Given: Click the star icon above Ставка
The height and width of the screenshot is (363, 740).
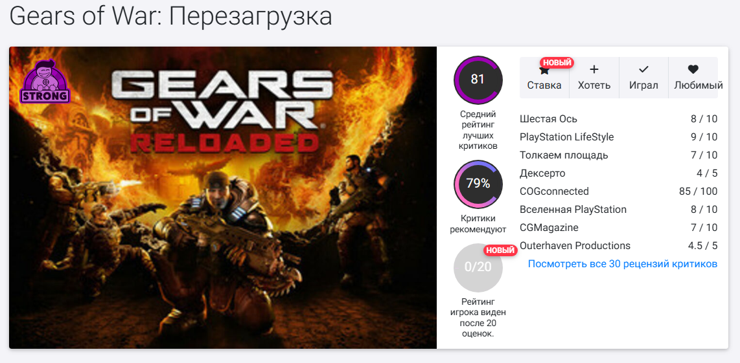Looking at the screenshot, I should click(544, 71).
